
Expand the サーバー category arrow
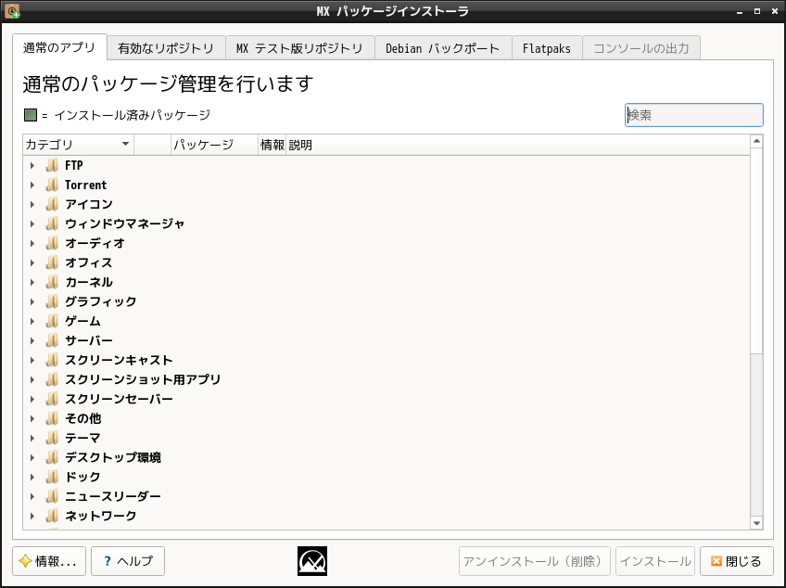click(x=32, y=340)
